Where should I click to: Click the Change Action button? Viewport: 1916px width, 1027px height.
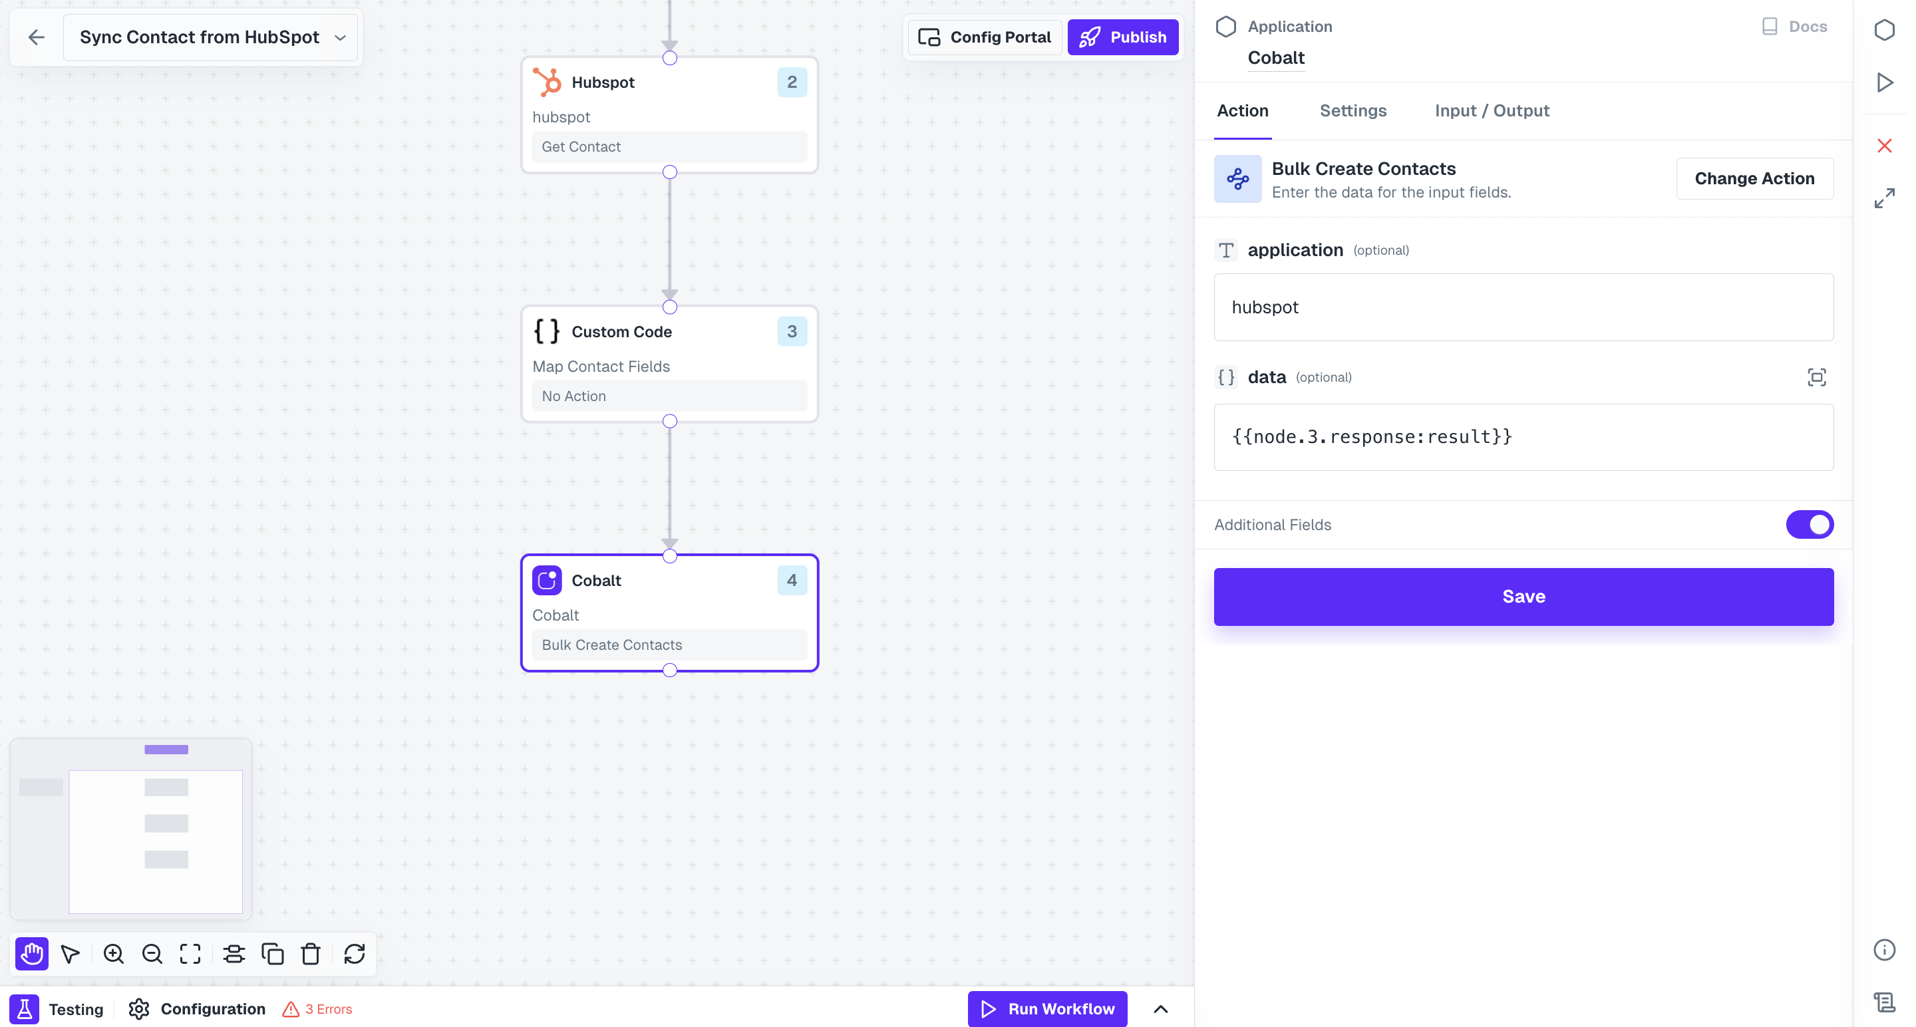point(1754,178)
